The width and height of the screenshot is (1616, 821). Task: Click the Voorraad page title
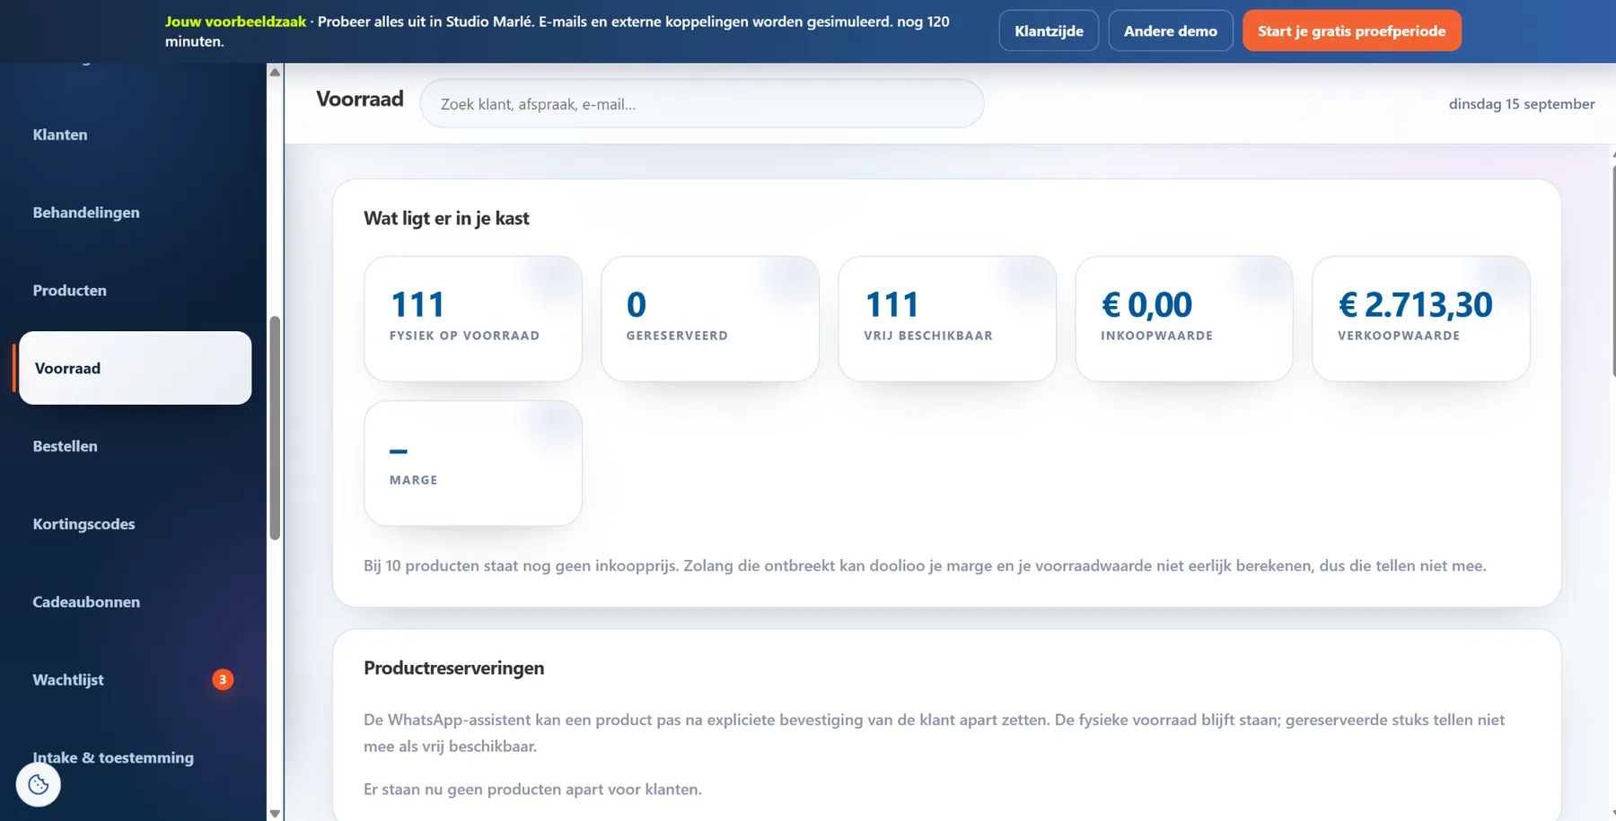(360, 99)
